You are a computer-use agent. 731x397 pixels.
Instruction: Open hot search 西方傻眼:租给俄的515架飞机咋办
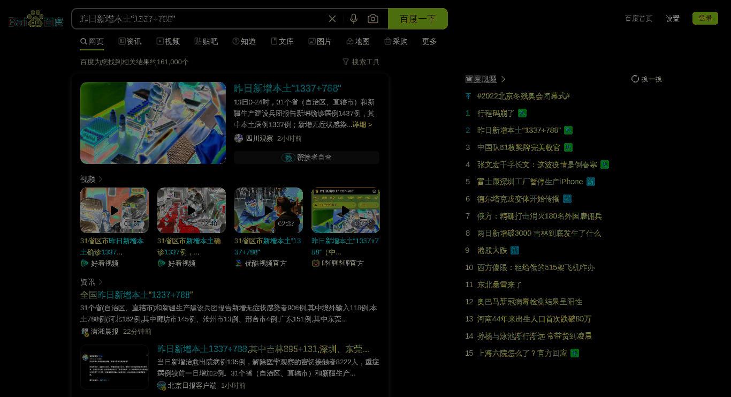click(x=536, y=267)
